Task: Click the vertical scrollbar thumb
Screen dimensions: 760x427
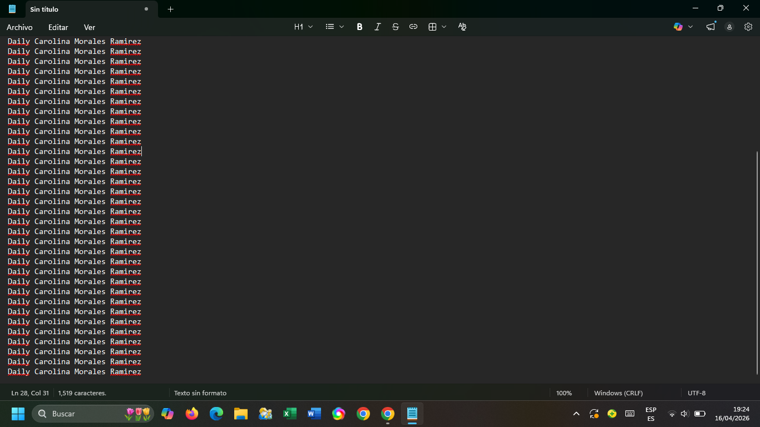Action: coord(757,262)
